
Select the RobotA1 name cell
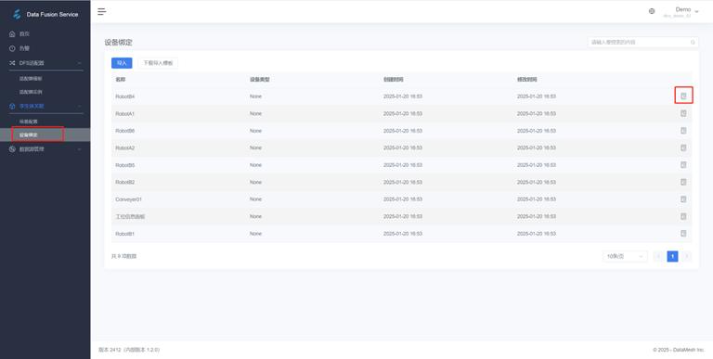[125, 113]
